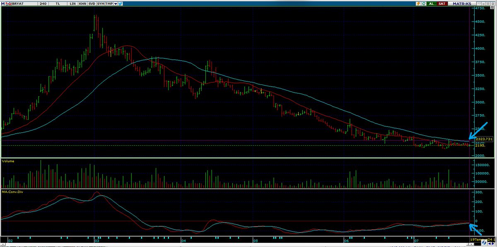The image size is (497, 247).
Task: Click the 07 month marker on time axis
Action: pos(417,240)
